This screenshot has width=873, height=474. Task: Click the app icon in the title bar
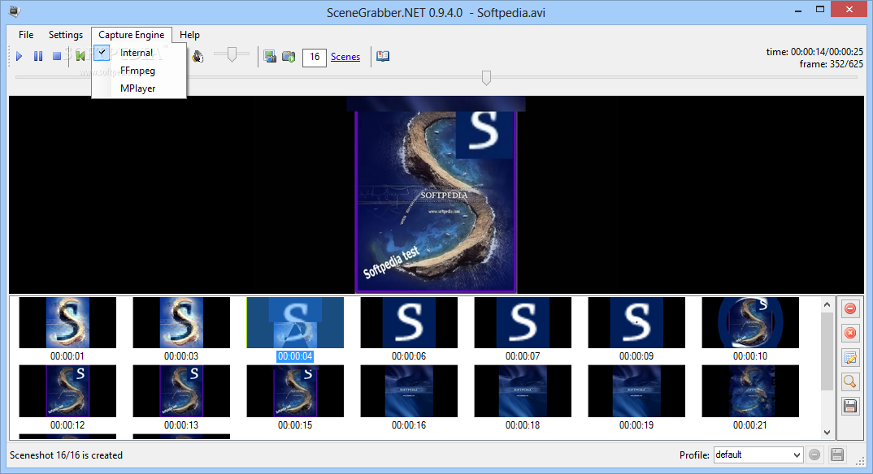click(15, 11)
